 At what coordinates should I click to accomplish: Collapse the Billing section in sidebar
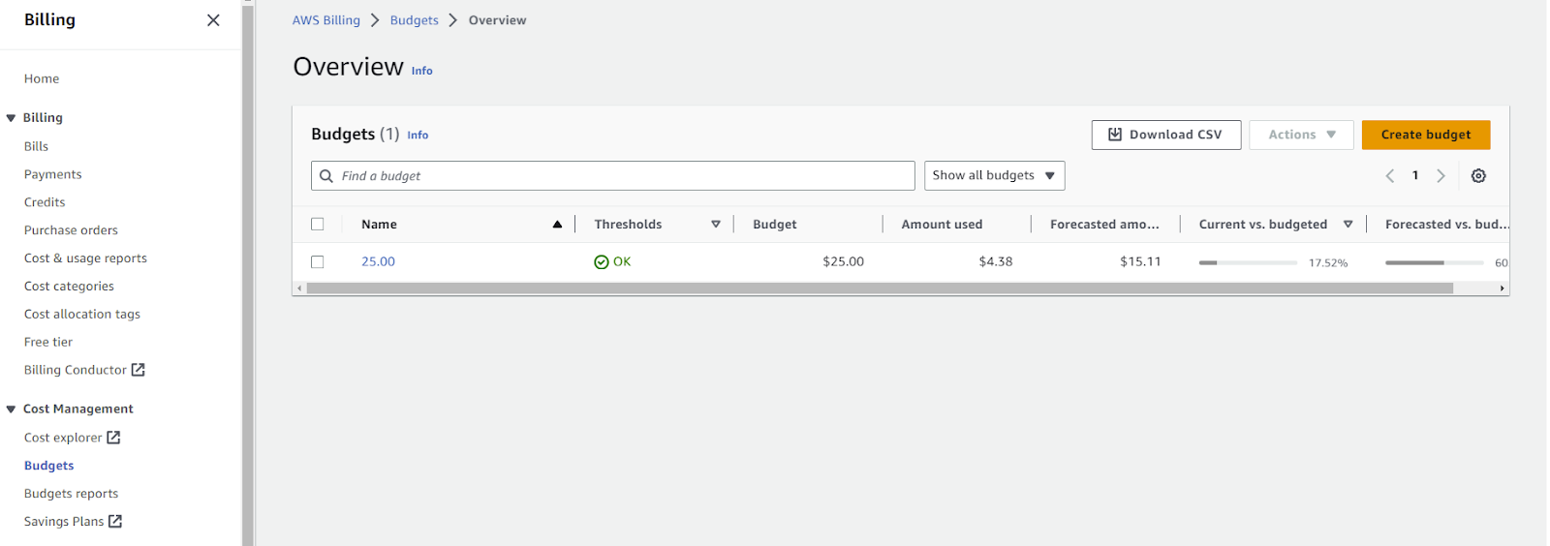coord(11,118)
